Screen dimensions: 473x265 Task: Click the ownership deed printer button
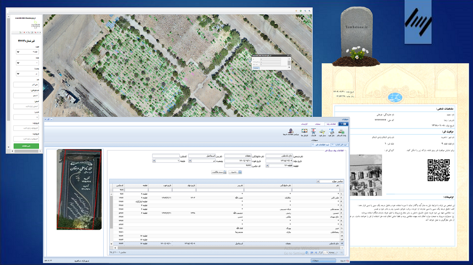(219, 172)
